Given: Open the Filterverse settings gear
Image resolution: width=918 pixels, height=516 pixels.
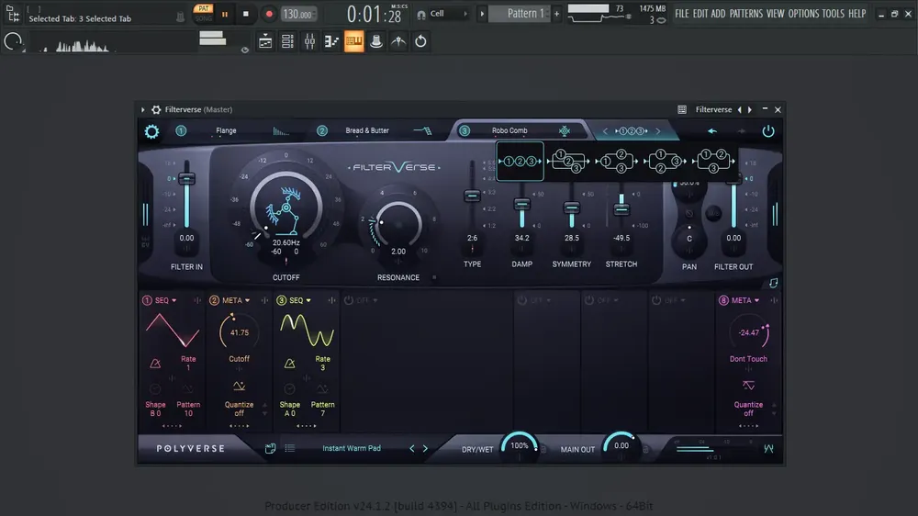Looking at the screenshot, I should pos(151,131).
